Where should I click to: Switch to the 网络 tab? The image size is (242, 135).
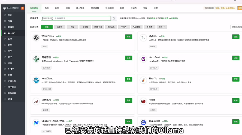[x=122, y=8]
